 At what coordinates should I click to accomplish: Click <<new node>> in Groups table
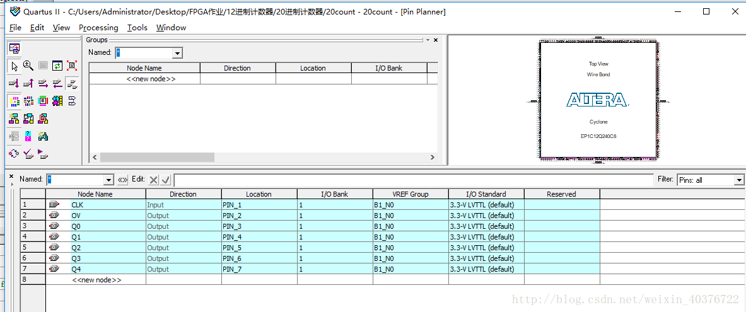[x=151, y=79]
